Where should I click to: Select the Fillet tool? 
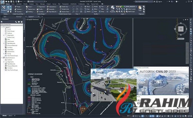coord(102,9)
